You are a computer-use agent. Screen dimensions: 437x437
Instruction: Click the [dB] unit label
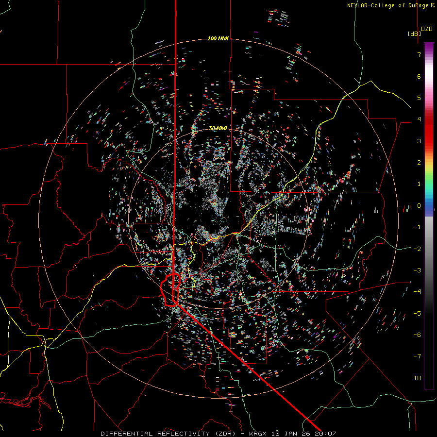tap(414, 34)
